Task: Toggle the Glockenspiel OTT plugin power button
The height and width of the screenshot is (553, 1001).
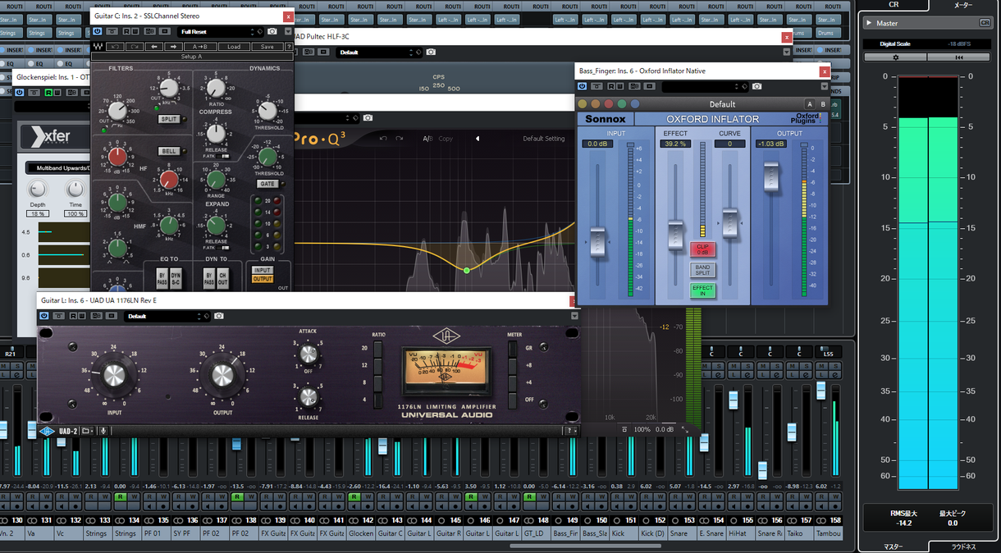Action: click(20, 93)
